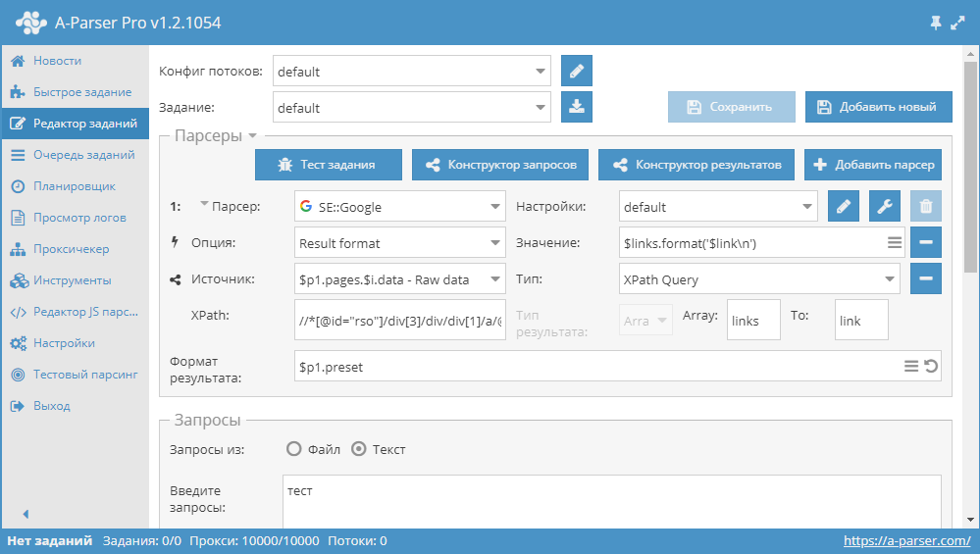980x554 pixels.
Task: Toggle fullscreen with the expand arrows icon
Action: pos(957,24)
